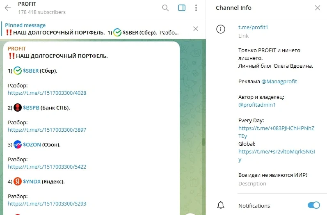Click the $SBER ticker tag
The image size is (327, 215).
[x=31, y=71]
